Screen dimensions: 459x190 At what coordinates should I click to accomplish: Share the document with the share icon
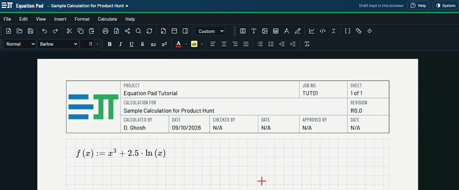(x=127, y=31)
